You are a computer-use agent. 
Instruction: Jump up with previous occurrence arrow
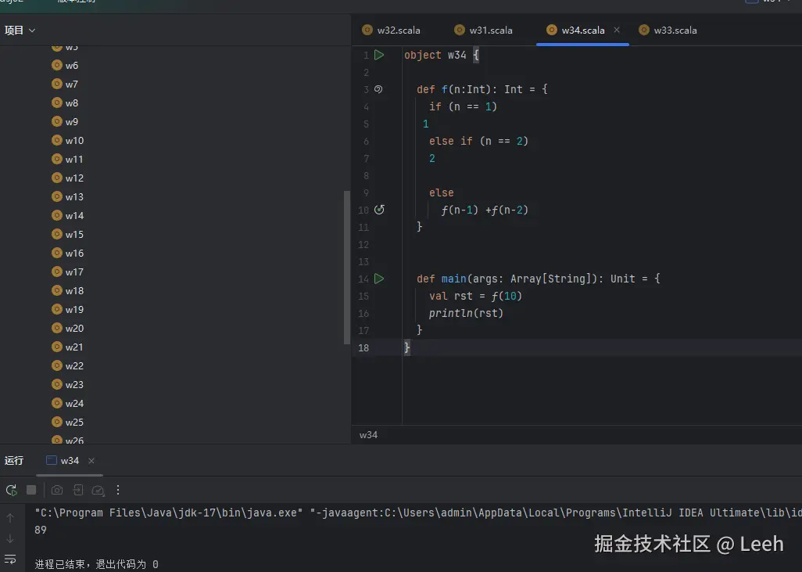pyautogui.click(x=11, y=517)
